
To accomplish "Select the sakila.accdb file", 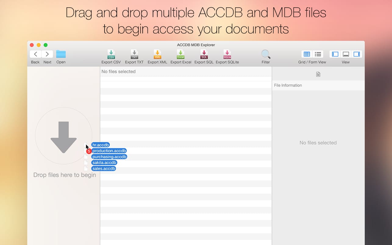I will pos(104,162).
